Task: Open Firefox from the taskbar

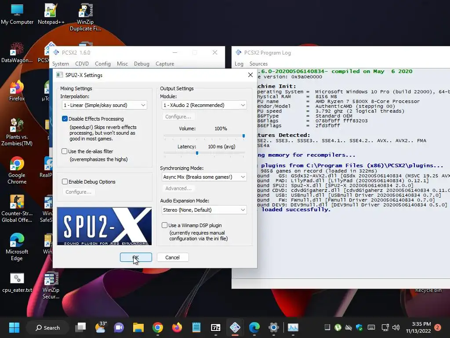Action: [x=177, y=327]
